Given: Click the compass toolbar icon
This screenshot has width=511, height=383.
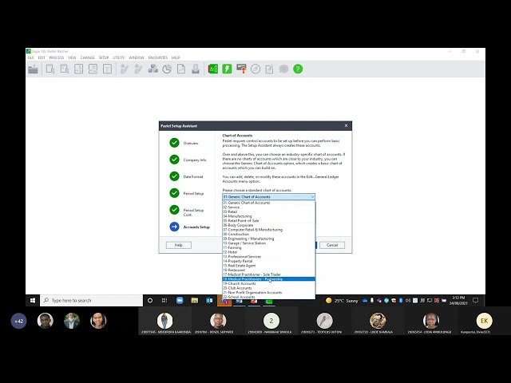Looking at the screenshot, I should click(x=255, y=69).
